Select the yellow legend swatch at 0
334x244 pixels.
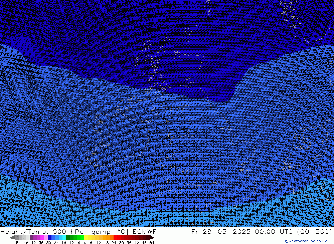[x=86, y=237]
